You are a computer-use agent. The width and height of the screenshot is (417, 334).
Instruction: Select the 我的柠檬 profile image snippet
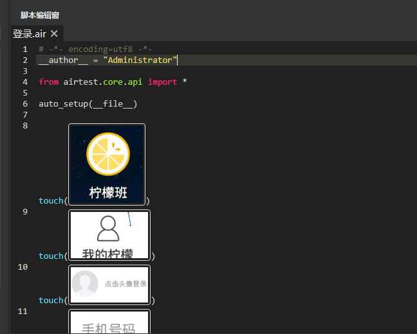coord(109,235)
